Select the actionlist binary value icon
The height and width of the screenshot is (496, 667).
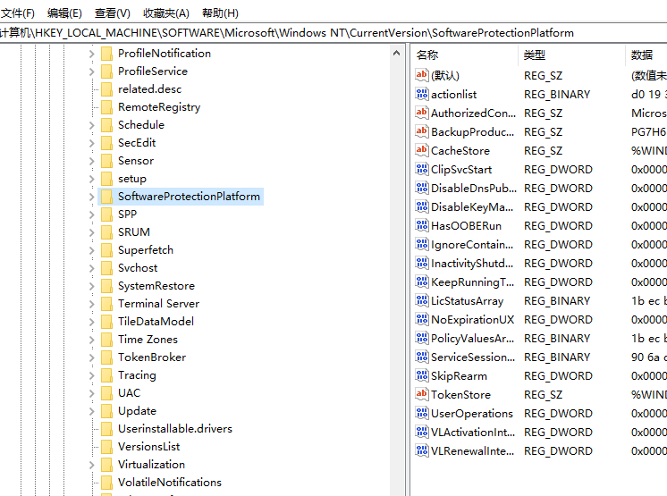tap(421, 94)
